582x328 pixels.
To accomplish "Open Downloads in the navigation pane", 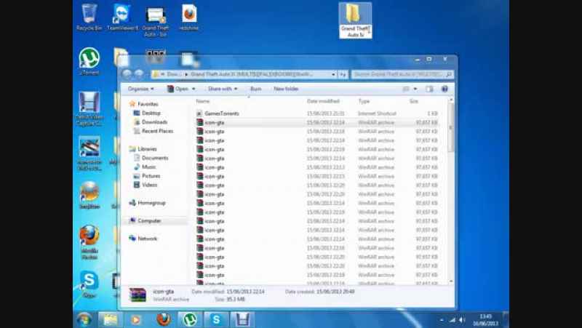I will click(x=151, y=122).
